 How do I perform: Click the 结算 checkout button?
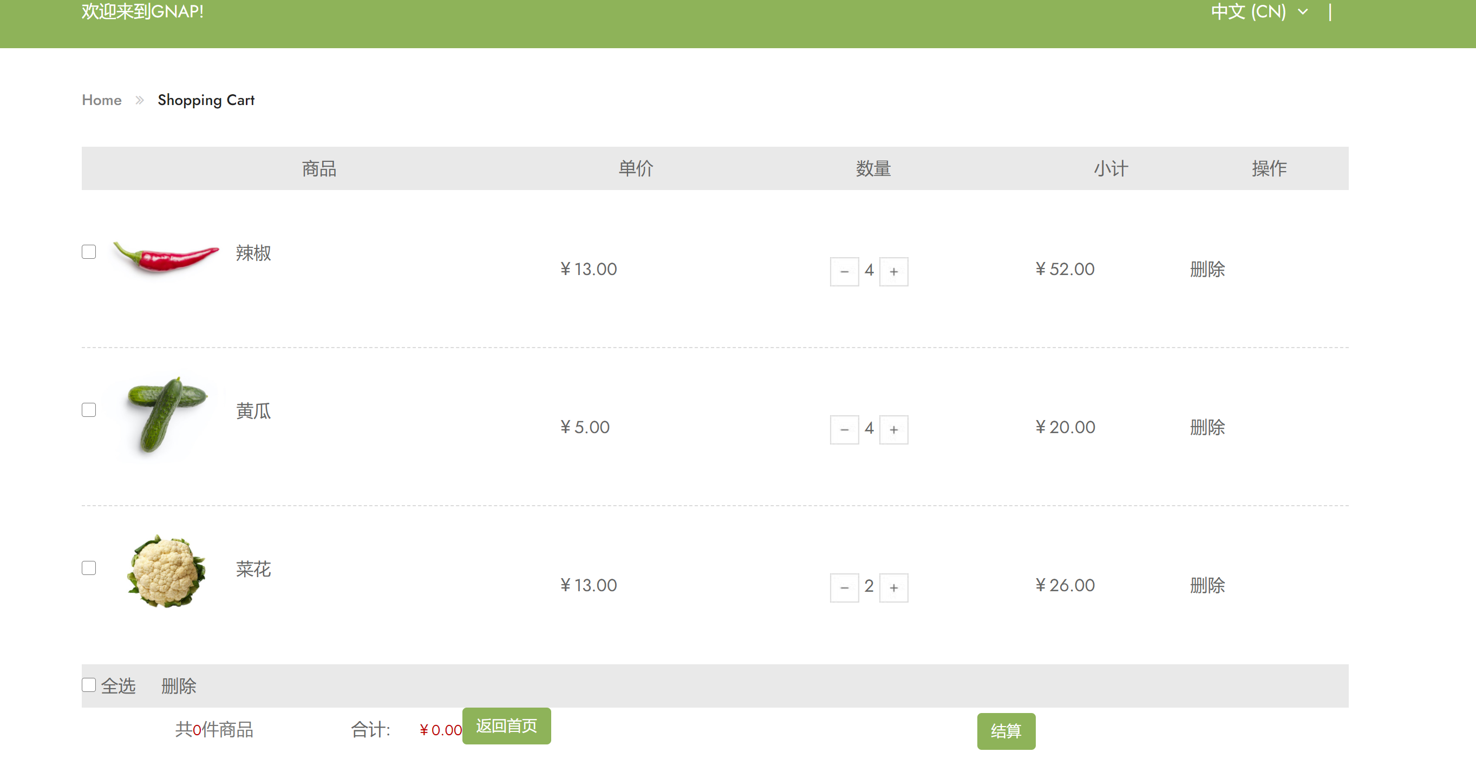pos(1005,731)
